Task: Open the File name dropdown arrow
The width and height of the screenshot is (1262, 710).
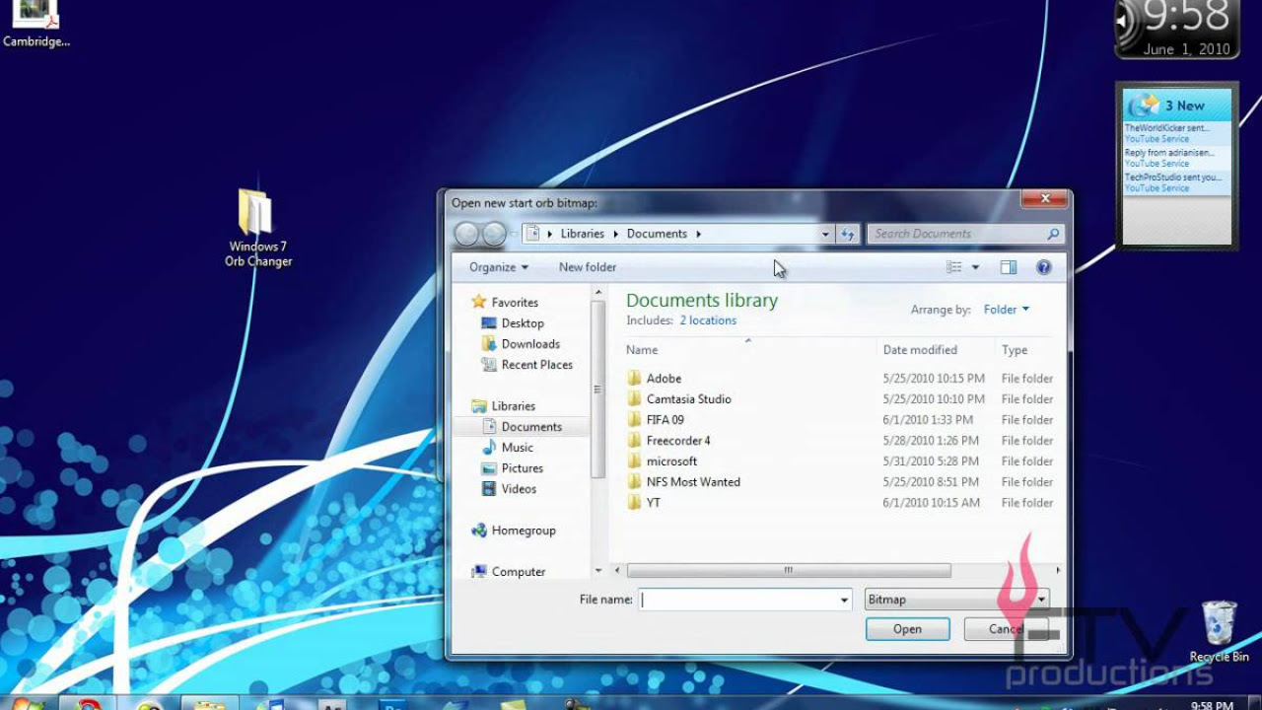Action: pos(844,600)
